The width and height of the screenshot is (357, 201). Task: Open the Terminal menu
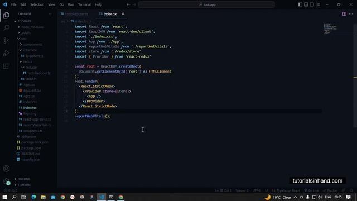pos(84,4)
